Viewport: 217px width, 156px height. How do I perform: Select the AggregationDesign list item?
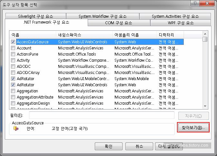coord(33,103)
